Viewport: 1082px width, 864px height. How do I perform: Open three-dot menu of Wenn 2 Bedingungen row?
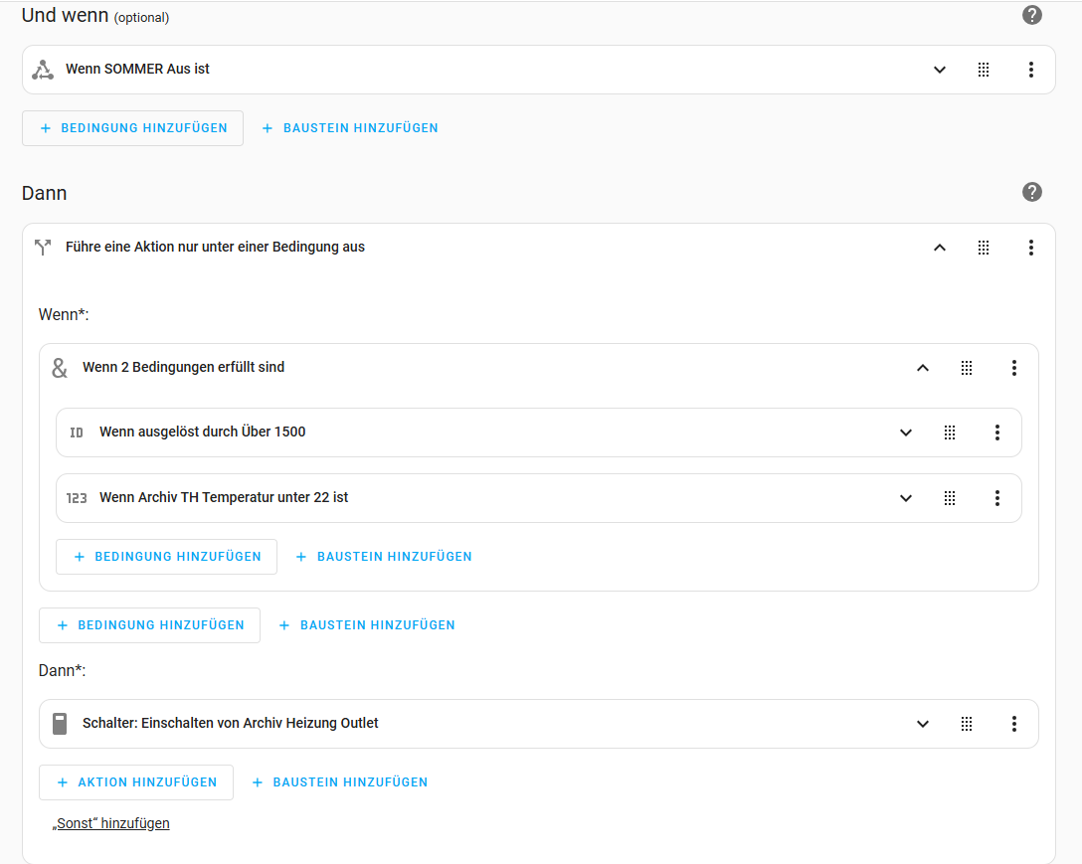[1013, 368]
